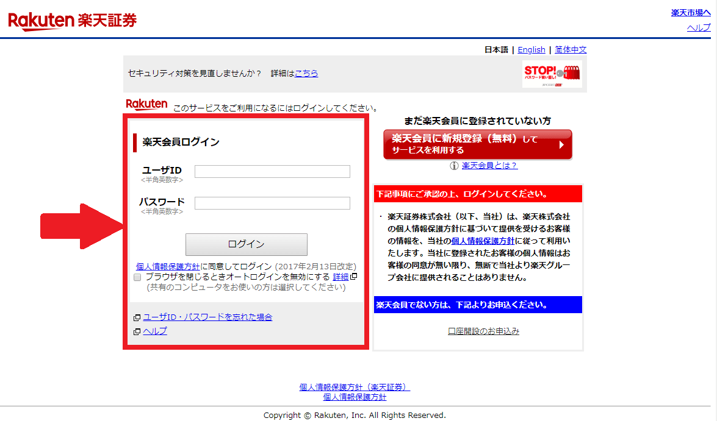The width and height of the screenshot is (717, 421).
Task: Click the external-window icon beside 詳細
Action: pos(353,277)
